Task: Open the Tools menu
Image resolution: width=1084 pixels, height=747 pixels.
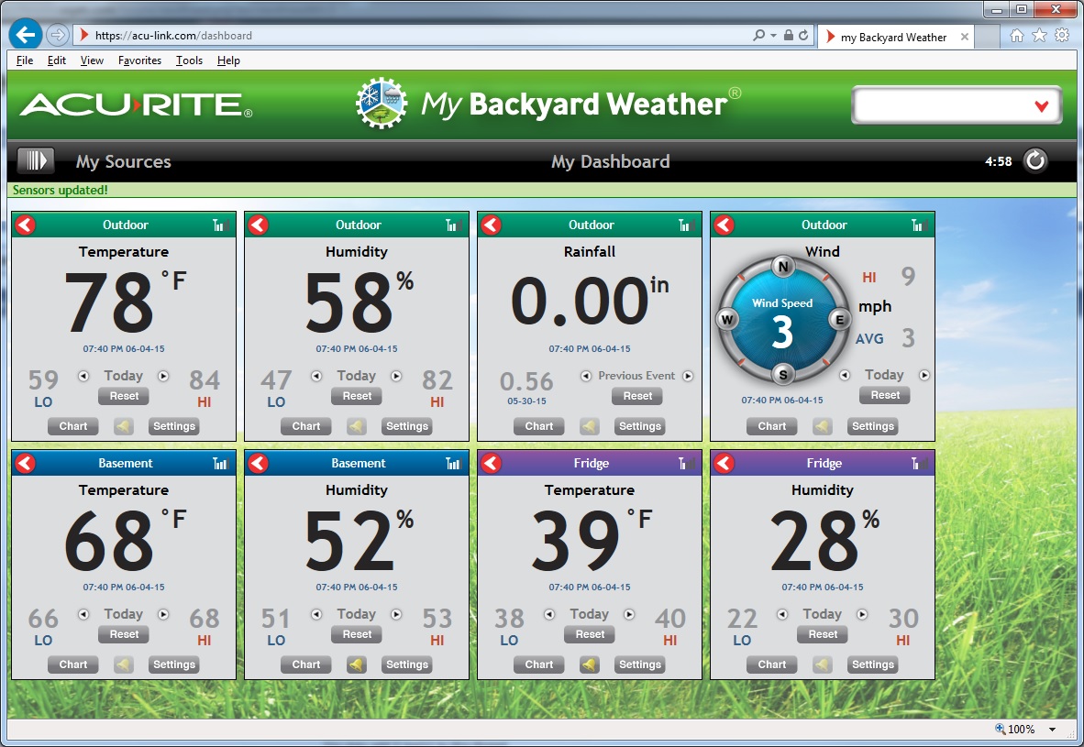Action: pos(190,60)
